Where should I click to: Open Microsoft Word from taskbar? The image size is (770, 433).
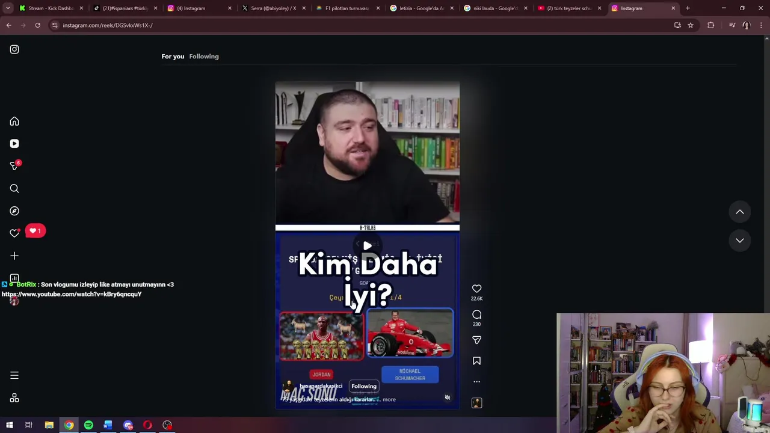click(108, 425)
